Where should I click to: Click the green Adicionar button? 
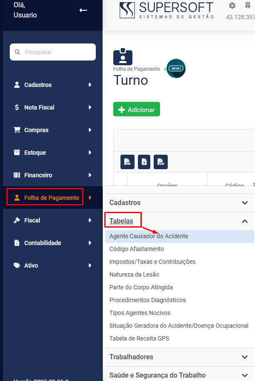point(137,110)
